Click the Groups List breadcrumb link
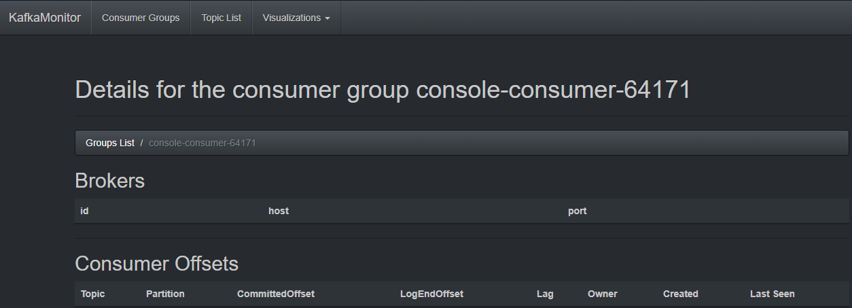 click(x=110, y=143)
